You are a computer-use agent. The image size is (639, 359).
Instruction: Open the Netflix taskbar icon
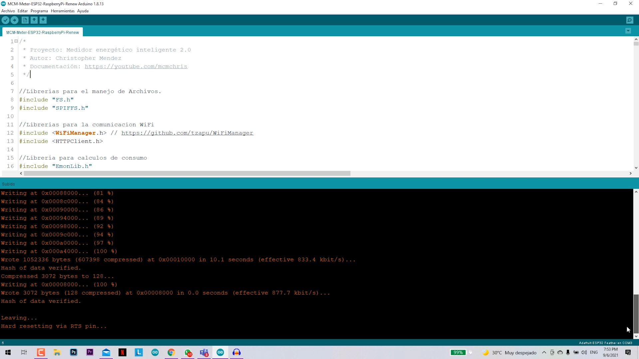click(x=122, y=352)
